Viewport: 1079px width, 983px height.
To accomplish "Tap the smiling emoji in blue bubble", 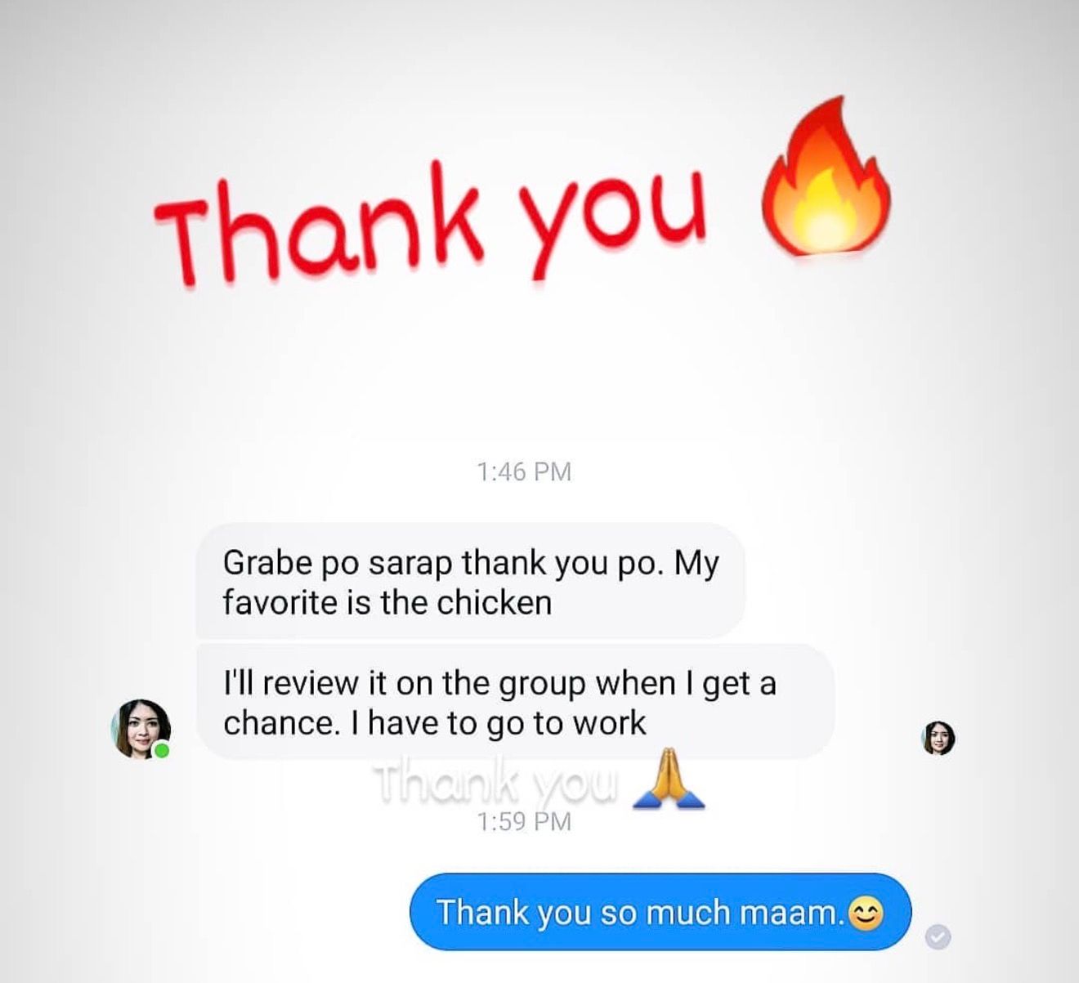I will click(x=866, y=913).
